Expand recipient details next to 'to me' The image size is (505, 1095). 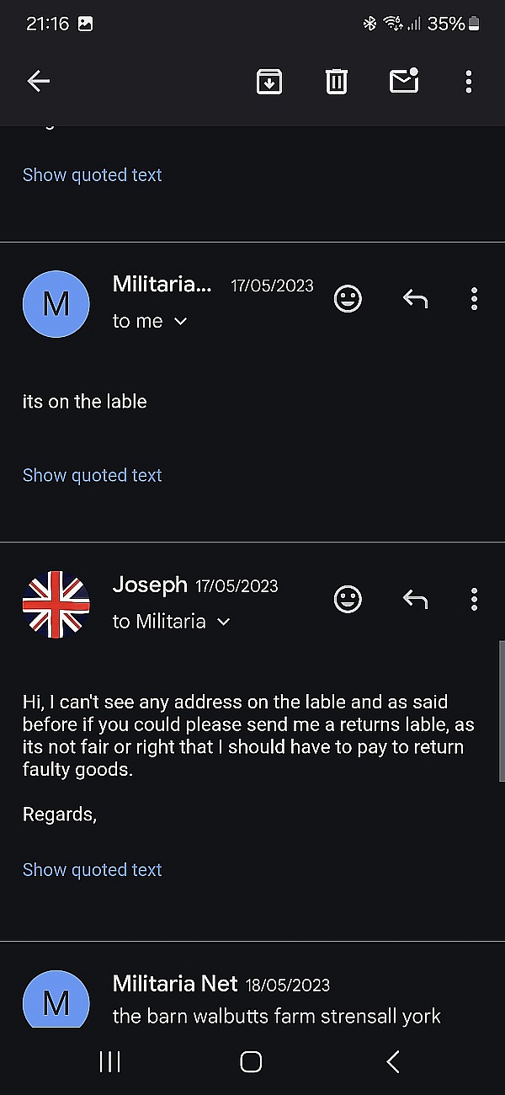[180, 322]
